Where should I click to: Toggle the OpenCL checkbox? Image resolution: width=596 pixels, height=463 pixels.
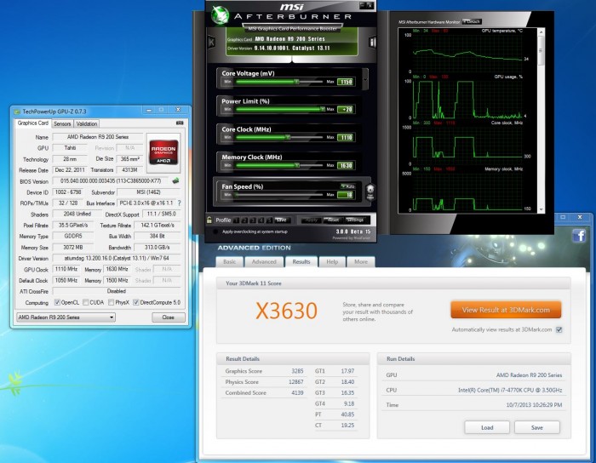click(x=58, y=302)
